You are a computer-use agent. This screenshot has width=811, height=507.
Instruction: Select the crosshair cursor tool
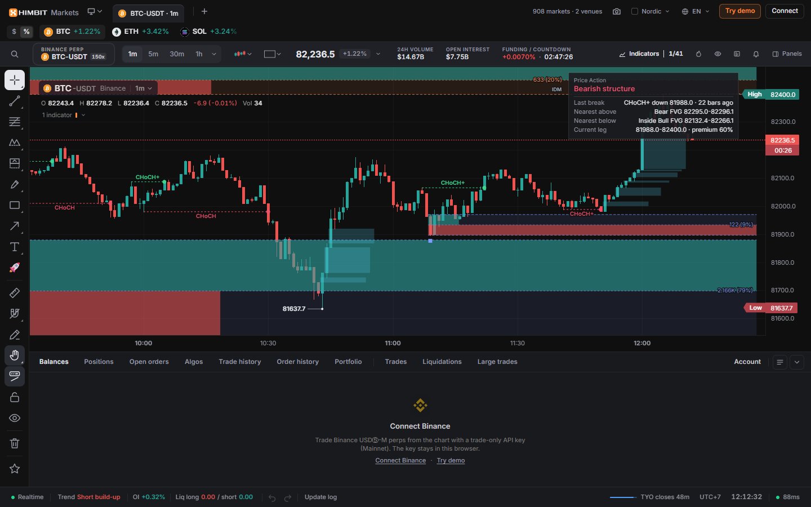click(15, 80)
